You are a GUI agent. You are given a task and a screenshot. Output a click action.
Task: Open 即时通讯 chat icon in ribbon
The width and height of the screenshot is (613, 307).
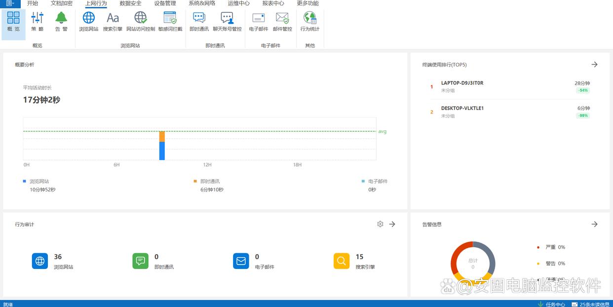tap(199, 22)
